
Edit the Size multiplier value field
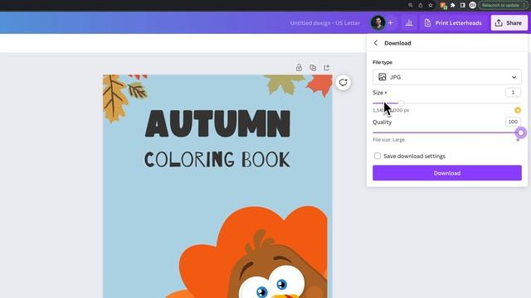[513, 92]
